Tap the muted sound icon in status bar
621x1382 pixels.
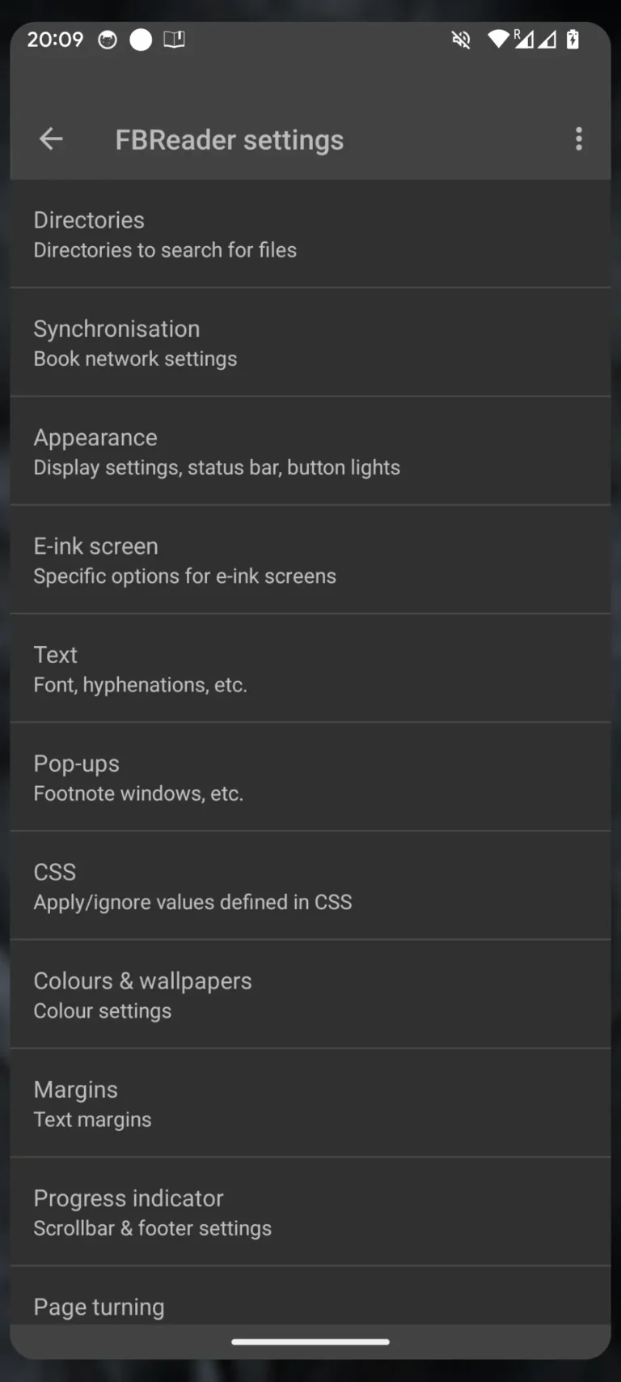click(460, 40)
